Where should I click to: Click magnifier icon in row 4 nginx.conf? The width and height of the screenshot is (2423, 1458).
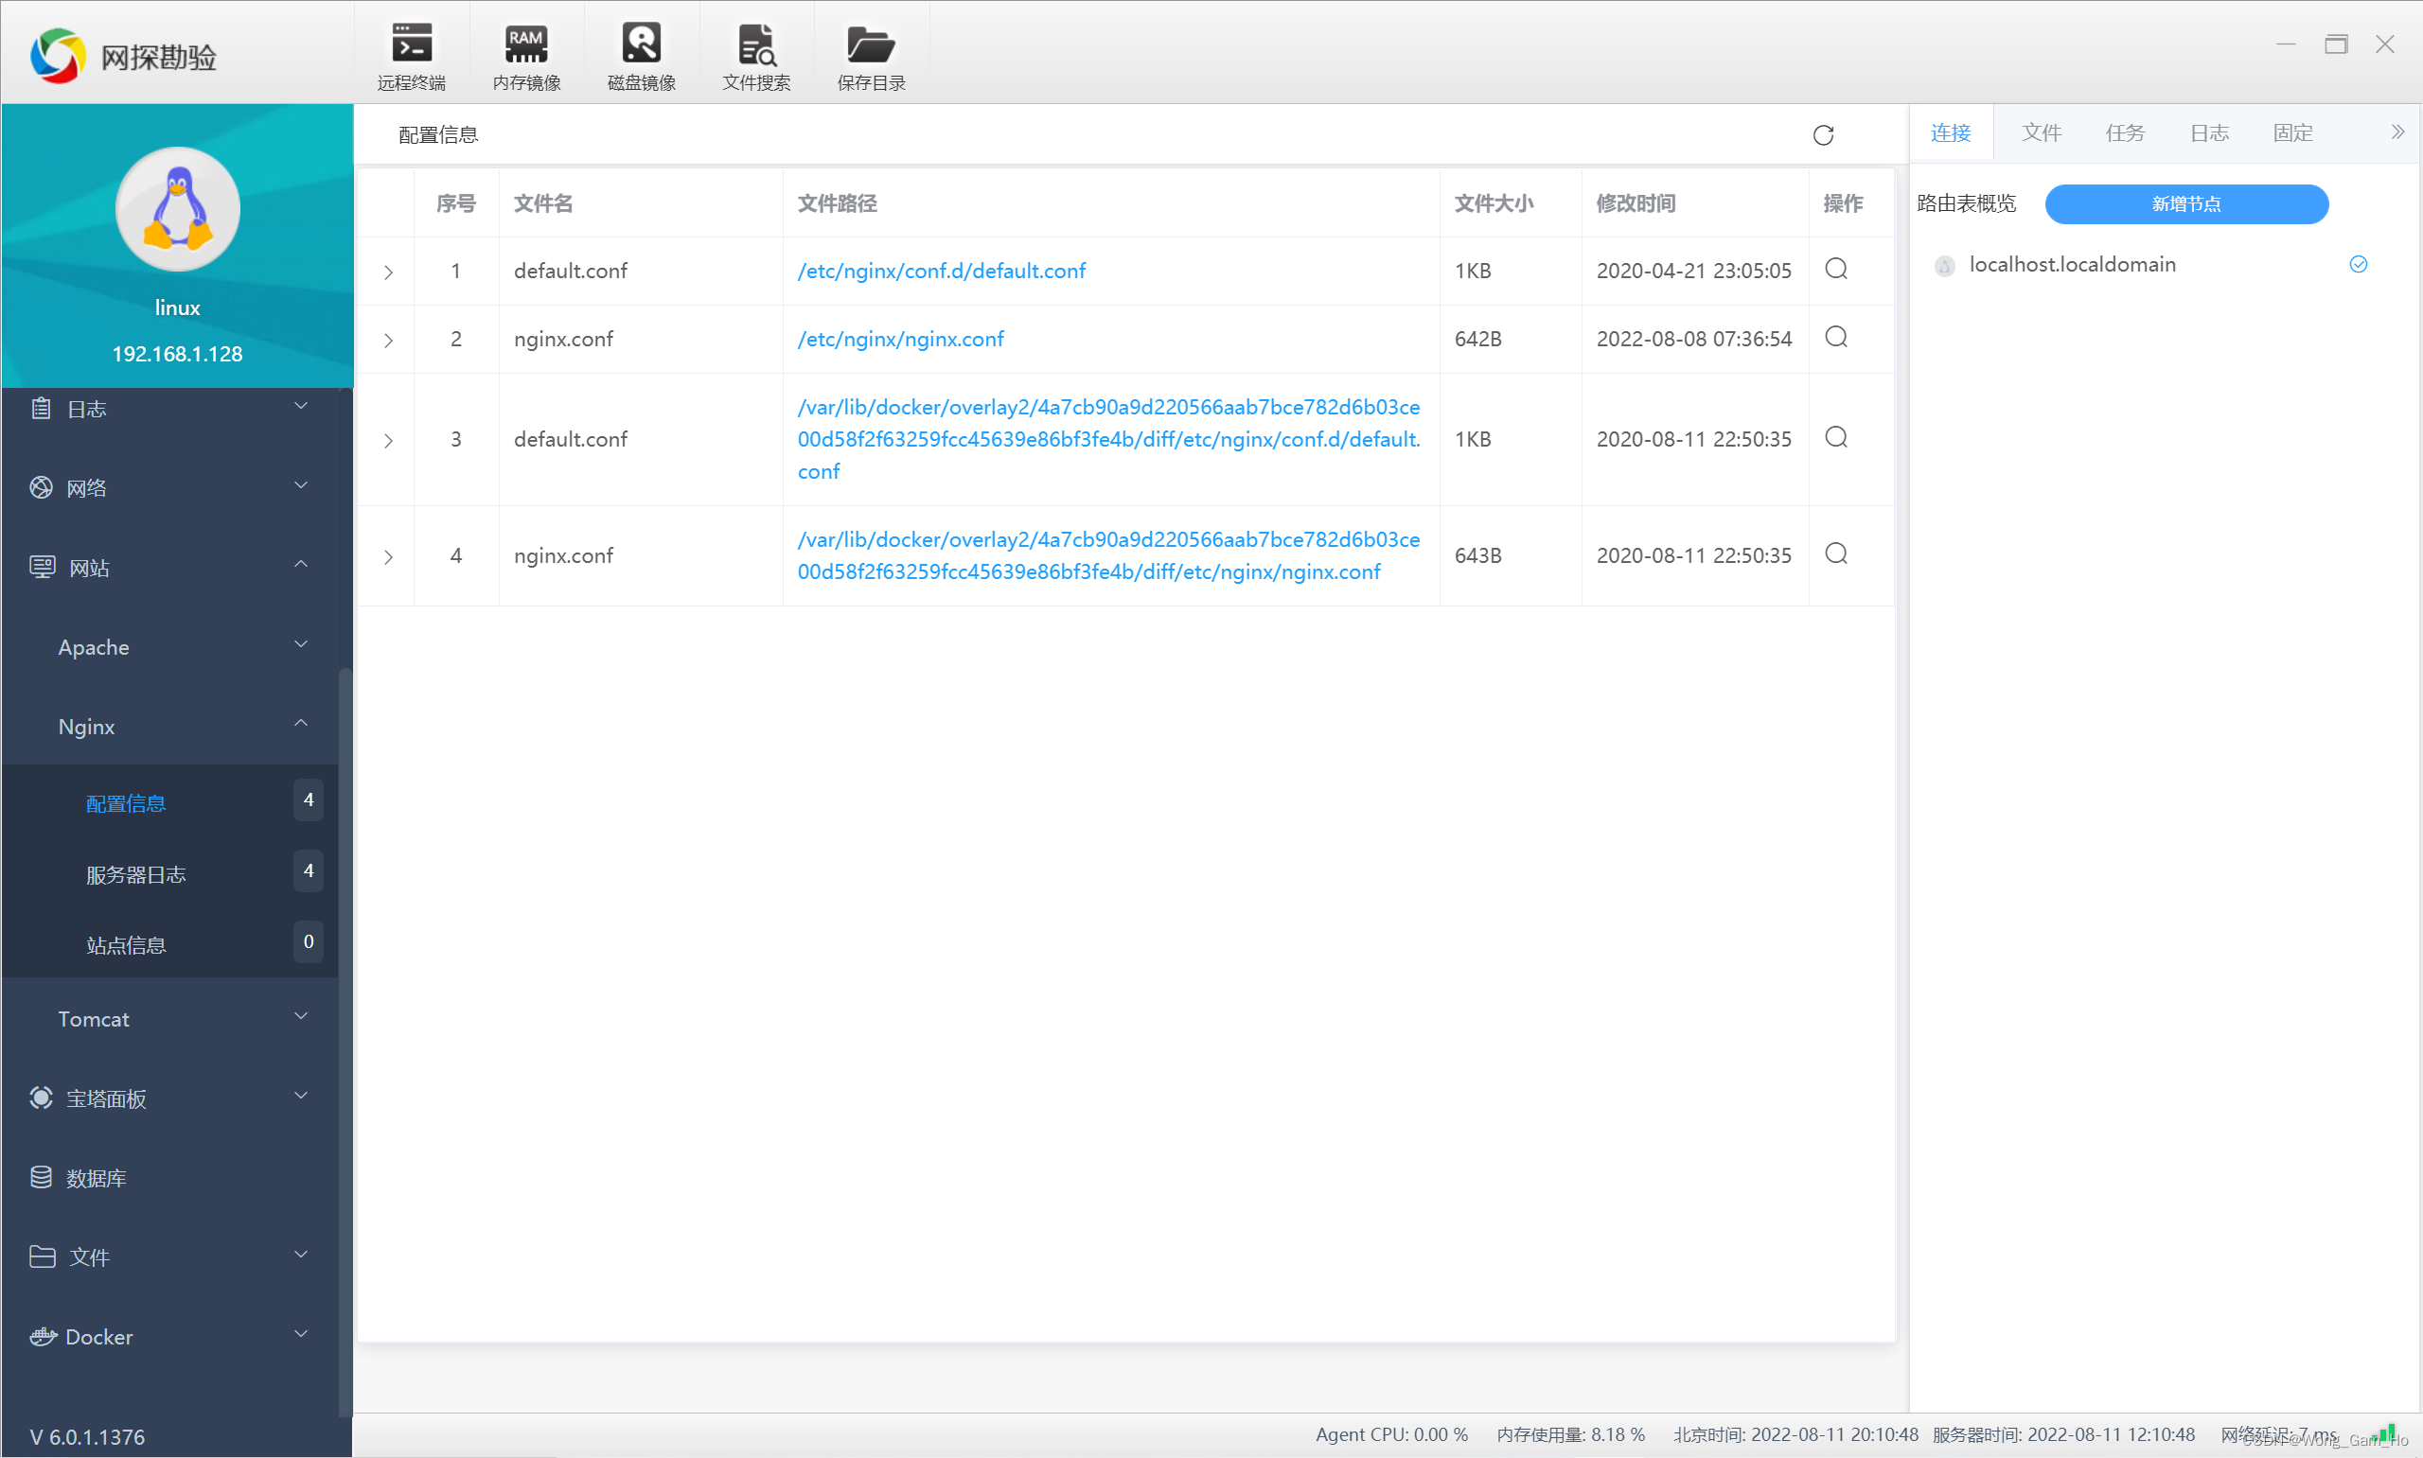1836,553
